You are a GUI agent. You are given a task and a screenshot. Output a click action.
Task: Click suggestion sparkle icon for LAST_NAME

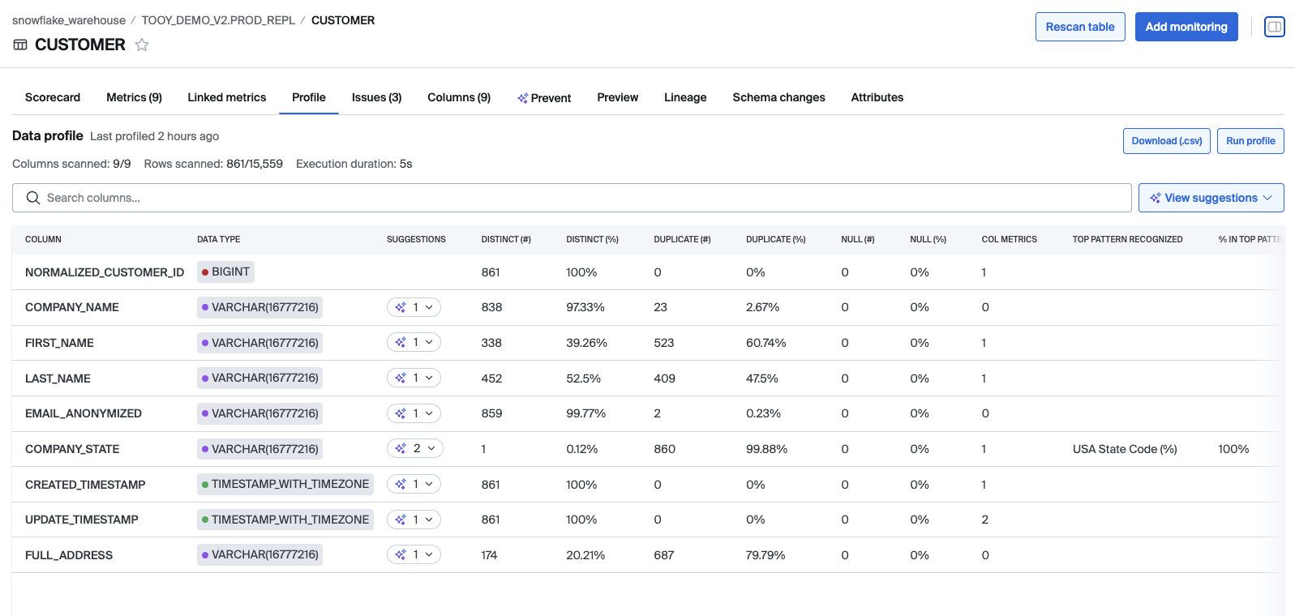401,378
